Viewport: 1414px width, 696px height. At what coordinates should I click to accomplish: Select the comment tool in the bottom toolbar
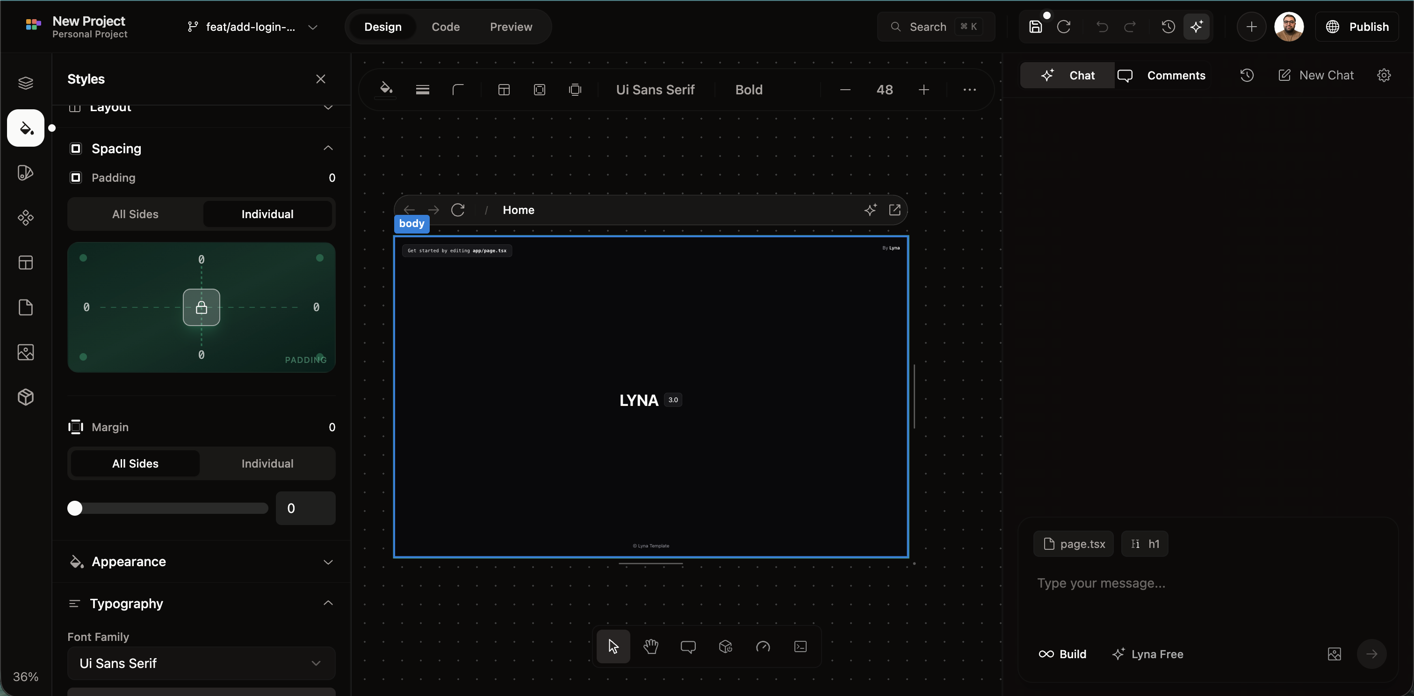click(x=688, y=646)
